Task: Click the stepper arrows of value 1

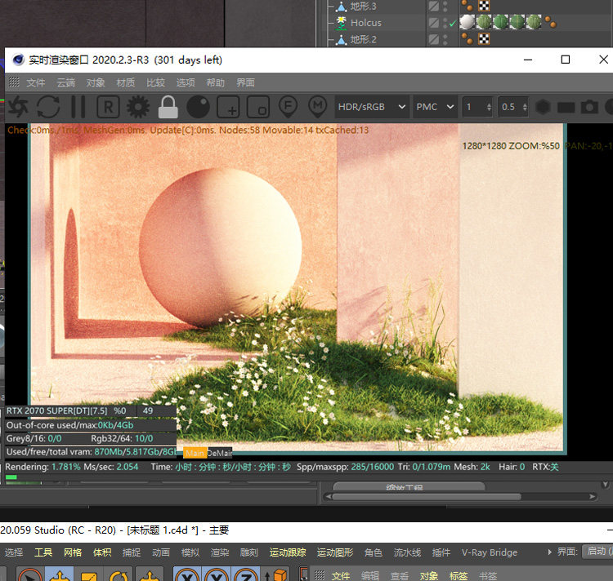Action: pos(489,107)
